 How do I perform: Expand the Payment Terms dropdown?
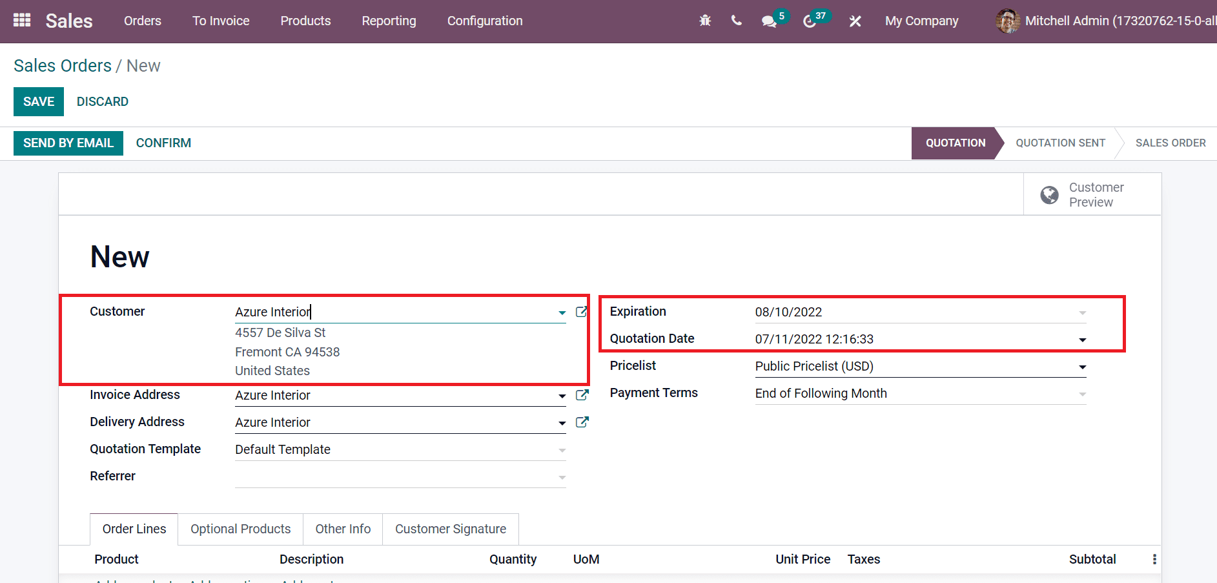[x=1082, y=394]
